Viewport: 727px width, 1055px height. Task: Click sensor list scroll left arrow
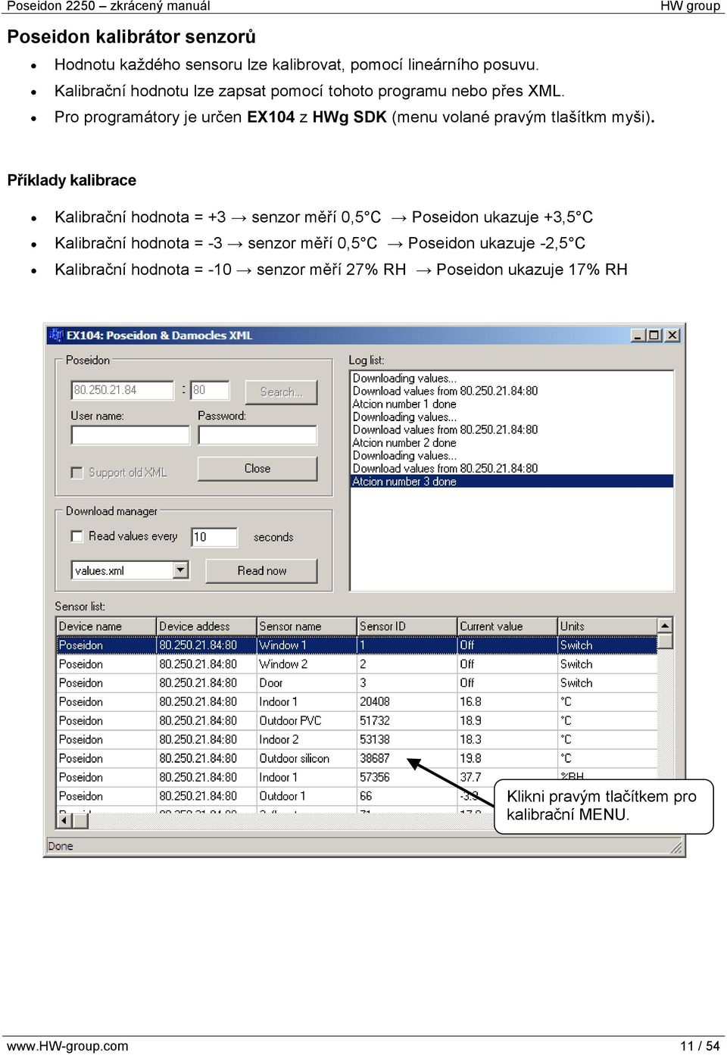64,819
